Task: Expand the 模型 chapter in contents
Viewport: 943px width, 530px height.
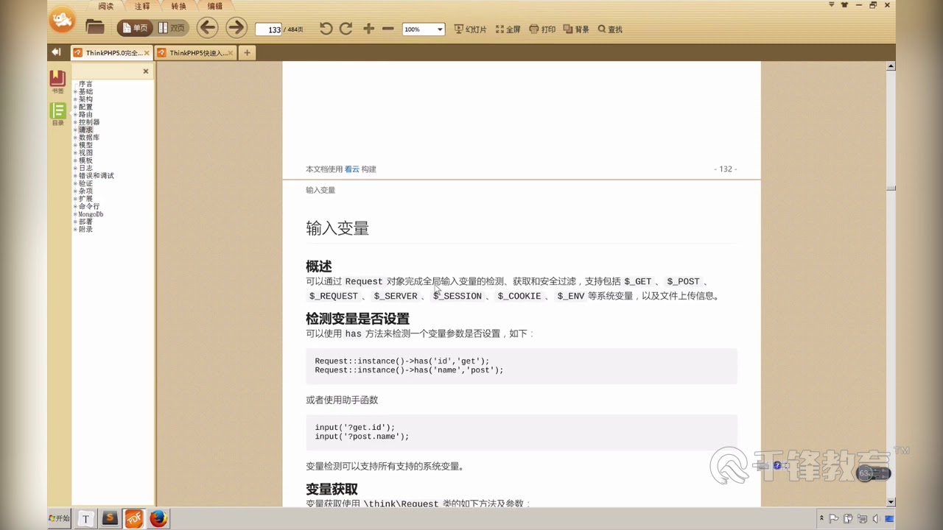Action: (x=75, y=145)
